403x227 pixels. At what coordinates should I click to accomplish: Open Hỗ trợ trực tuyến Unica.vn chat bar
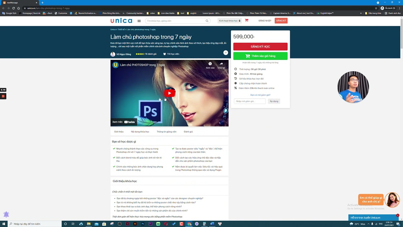tap(373, 218)
